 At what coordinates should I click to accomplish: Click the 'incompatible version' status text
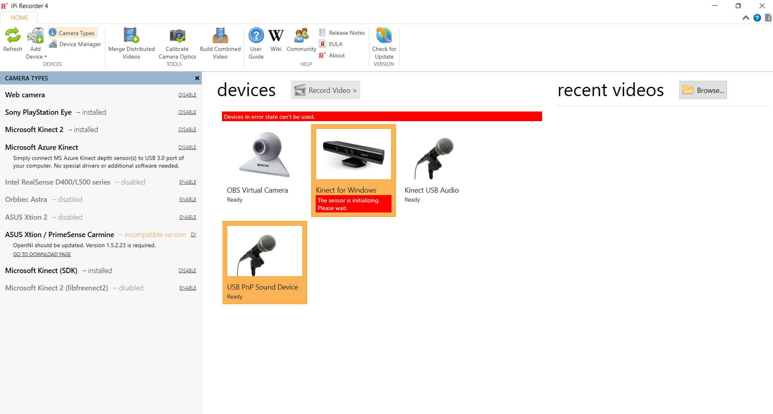click(x=155, y=235)
